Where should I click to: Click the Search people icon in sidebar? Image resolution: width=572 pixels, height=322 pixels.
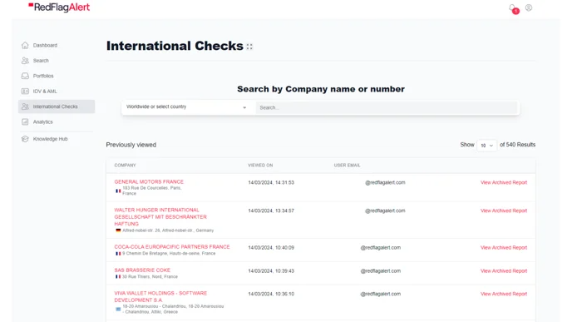[x=25, y=61]
